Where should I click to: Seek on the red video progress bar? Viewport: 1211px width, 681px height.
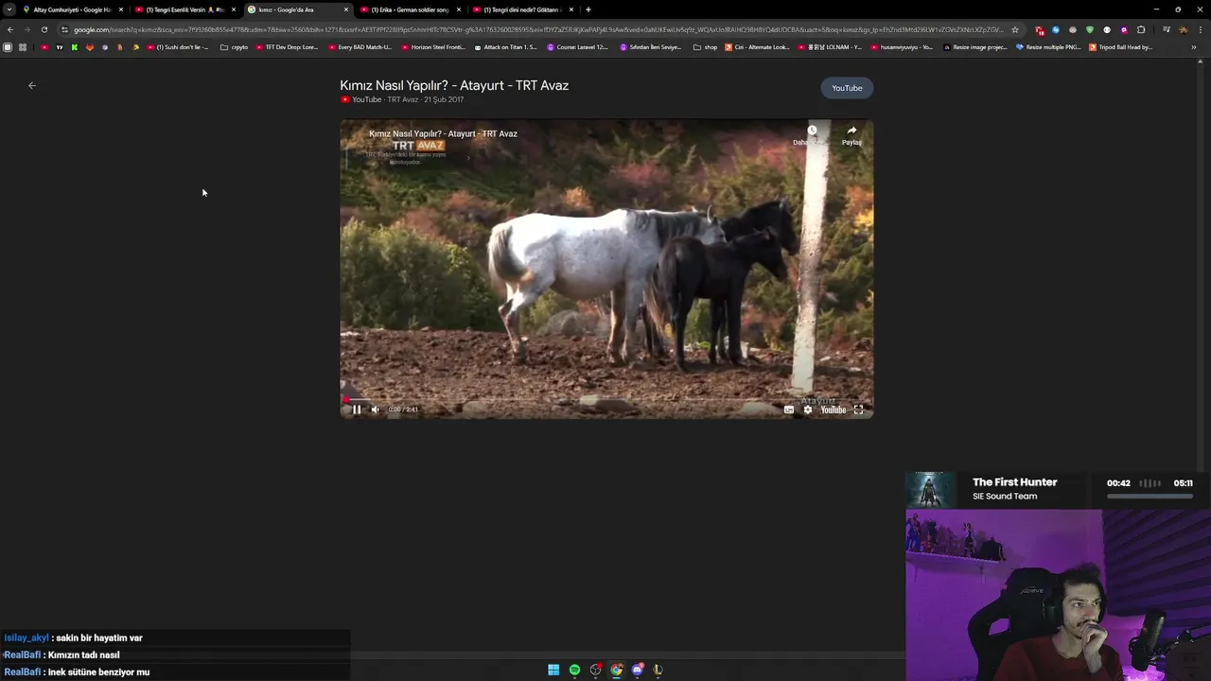click(606, 399)
